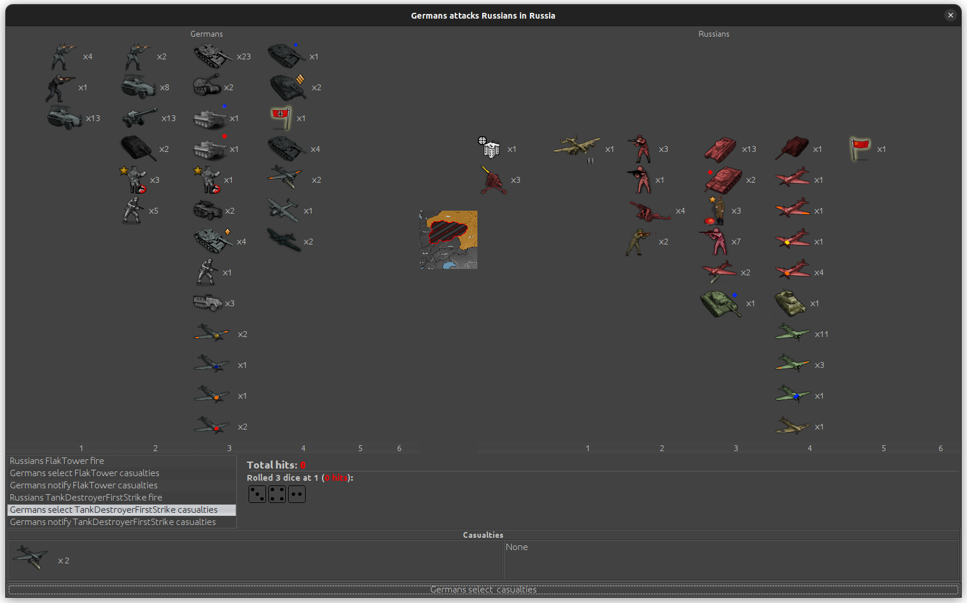The height and width of the screenshot is (603, 967).
Task: Select German tank stack x23
Action: [212, 56]
